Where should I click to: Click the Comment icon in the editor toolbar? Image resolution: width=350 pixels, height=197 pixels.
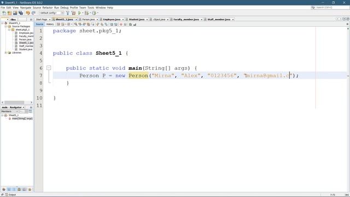[x=131, y=24]
